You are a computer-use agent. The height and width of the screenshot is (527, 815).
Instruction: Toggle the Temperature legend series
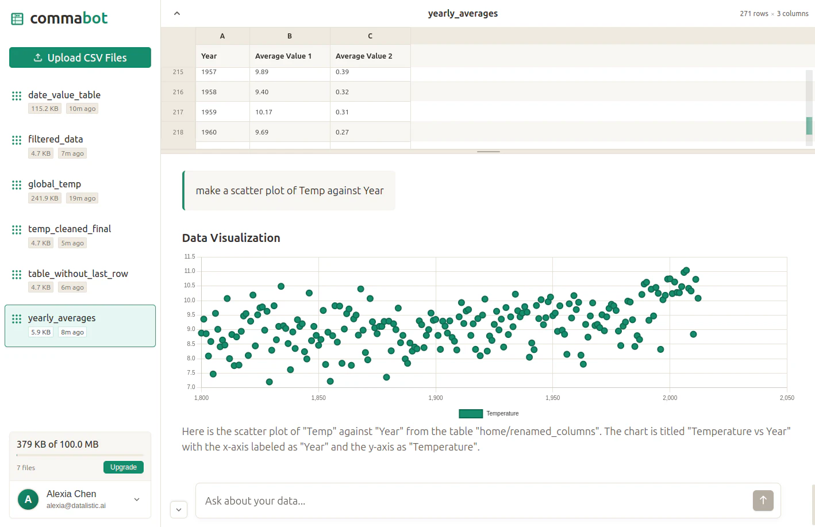coord(489,414)
